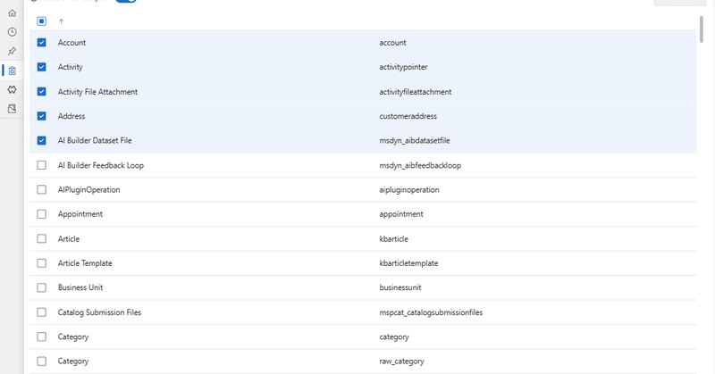Click the Account table name
Image resolution: width=715 pixels, height=374 pixels.
71,42
